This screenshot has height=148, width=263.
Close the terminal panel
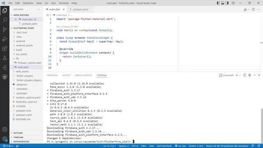pos(259,75)
